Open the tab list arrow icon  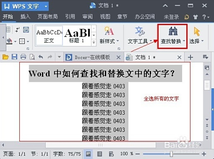(x=205, y=57)
